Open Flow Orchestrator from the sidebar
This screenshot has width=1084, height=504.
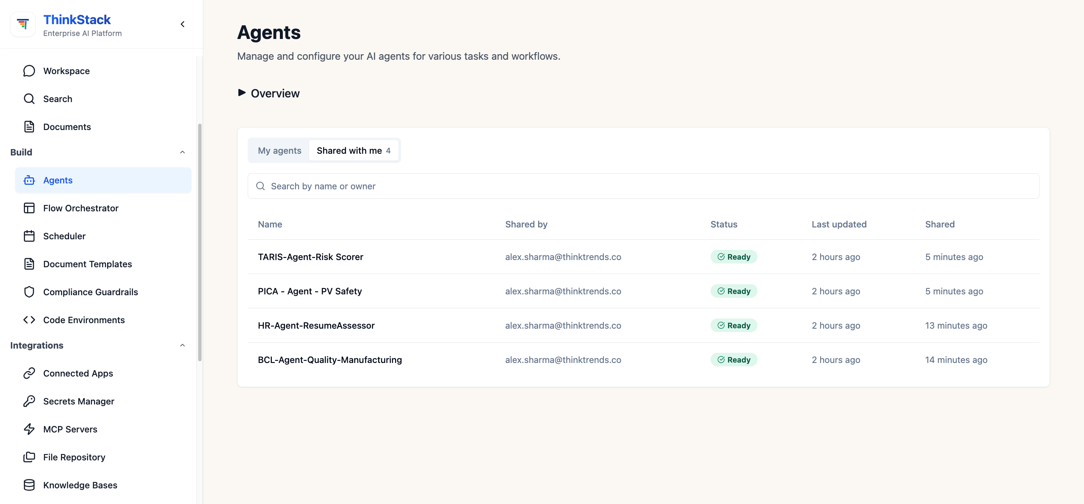[x=103, y=208]
